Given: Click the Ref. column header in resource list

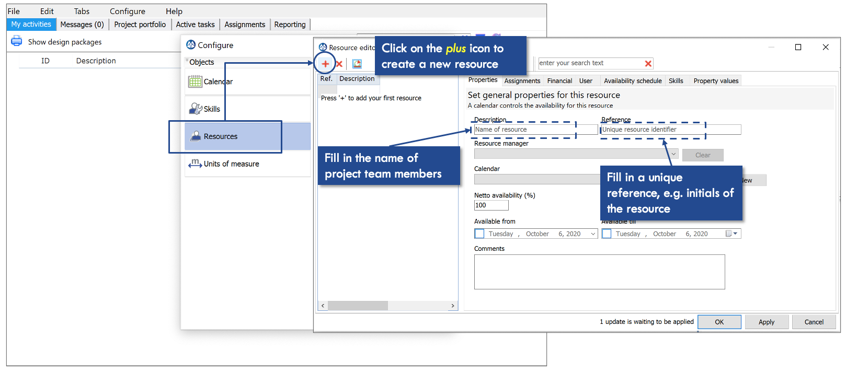Looking at the screenshot, I should [326, 79].
